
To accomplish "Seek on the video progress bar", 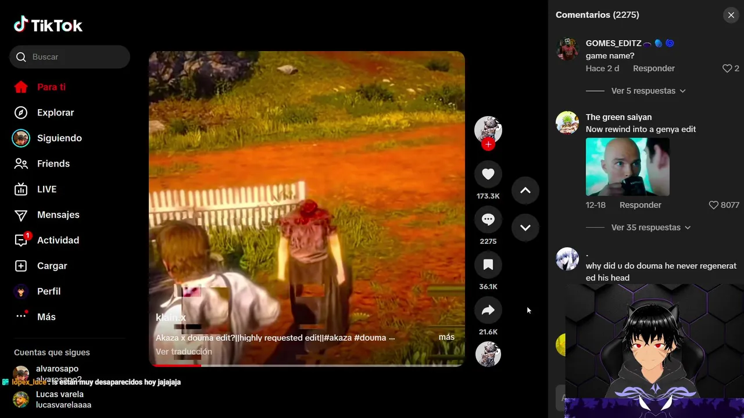I will pos(307,365).
